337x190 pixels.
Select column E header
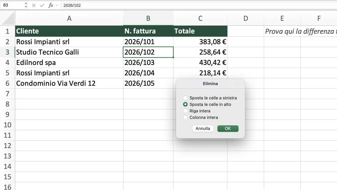point(282,18)
